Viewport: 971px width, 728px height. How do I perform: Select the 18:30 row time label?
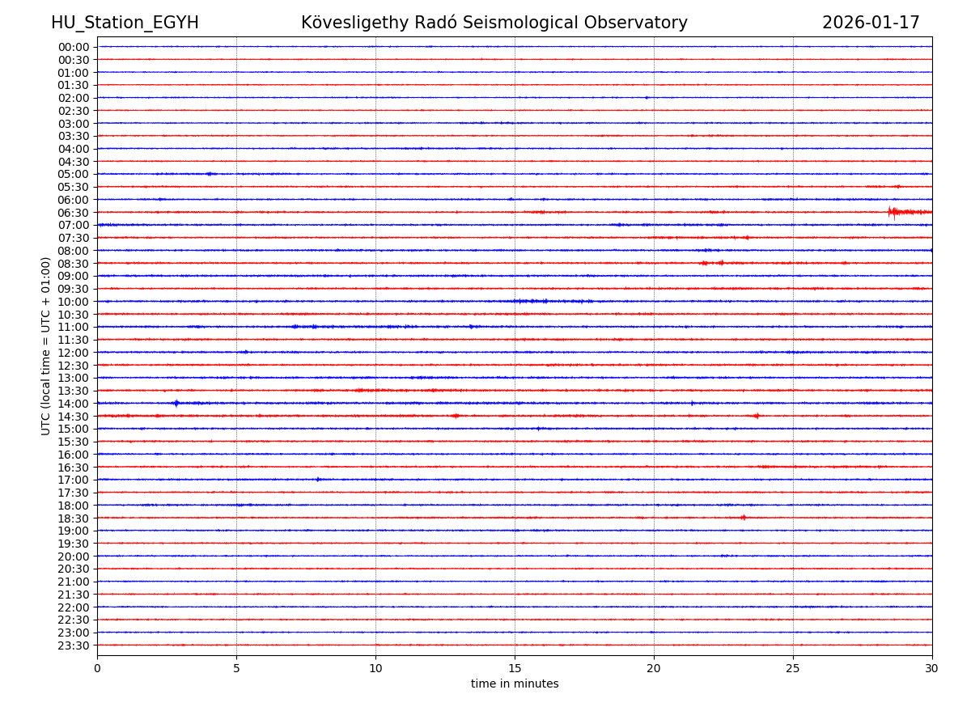tap(73, 518)
